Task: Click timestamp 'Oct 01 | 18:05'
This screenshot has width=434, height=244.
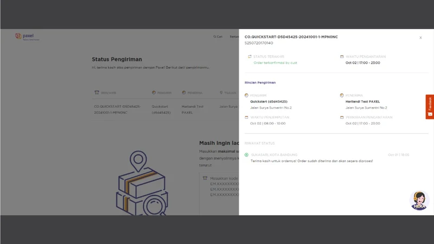Action: click(398, 155)
